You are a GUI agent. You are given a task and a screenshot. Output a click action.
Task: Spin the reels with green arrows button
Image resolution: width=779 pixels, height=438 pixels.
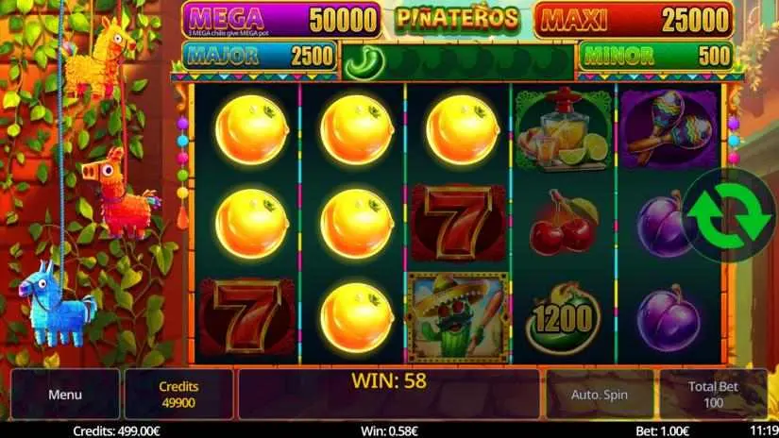[x=728, y=216]
